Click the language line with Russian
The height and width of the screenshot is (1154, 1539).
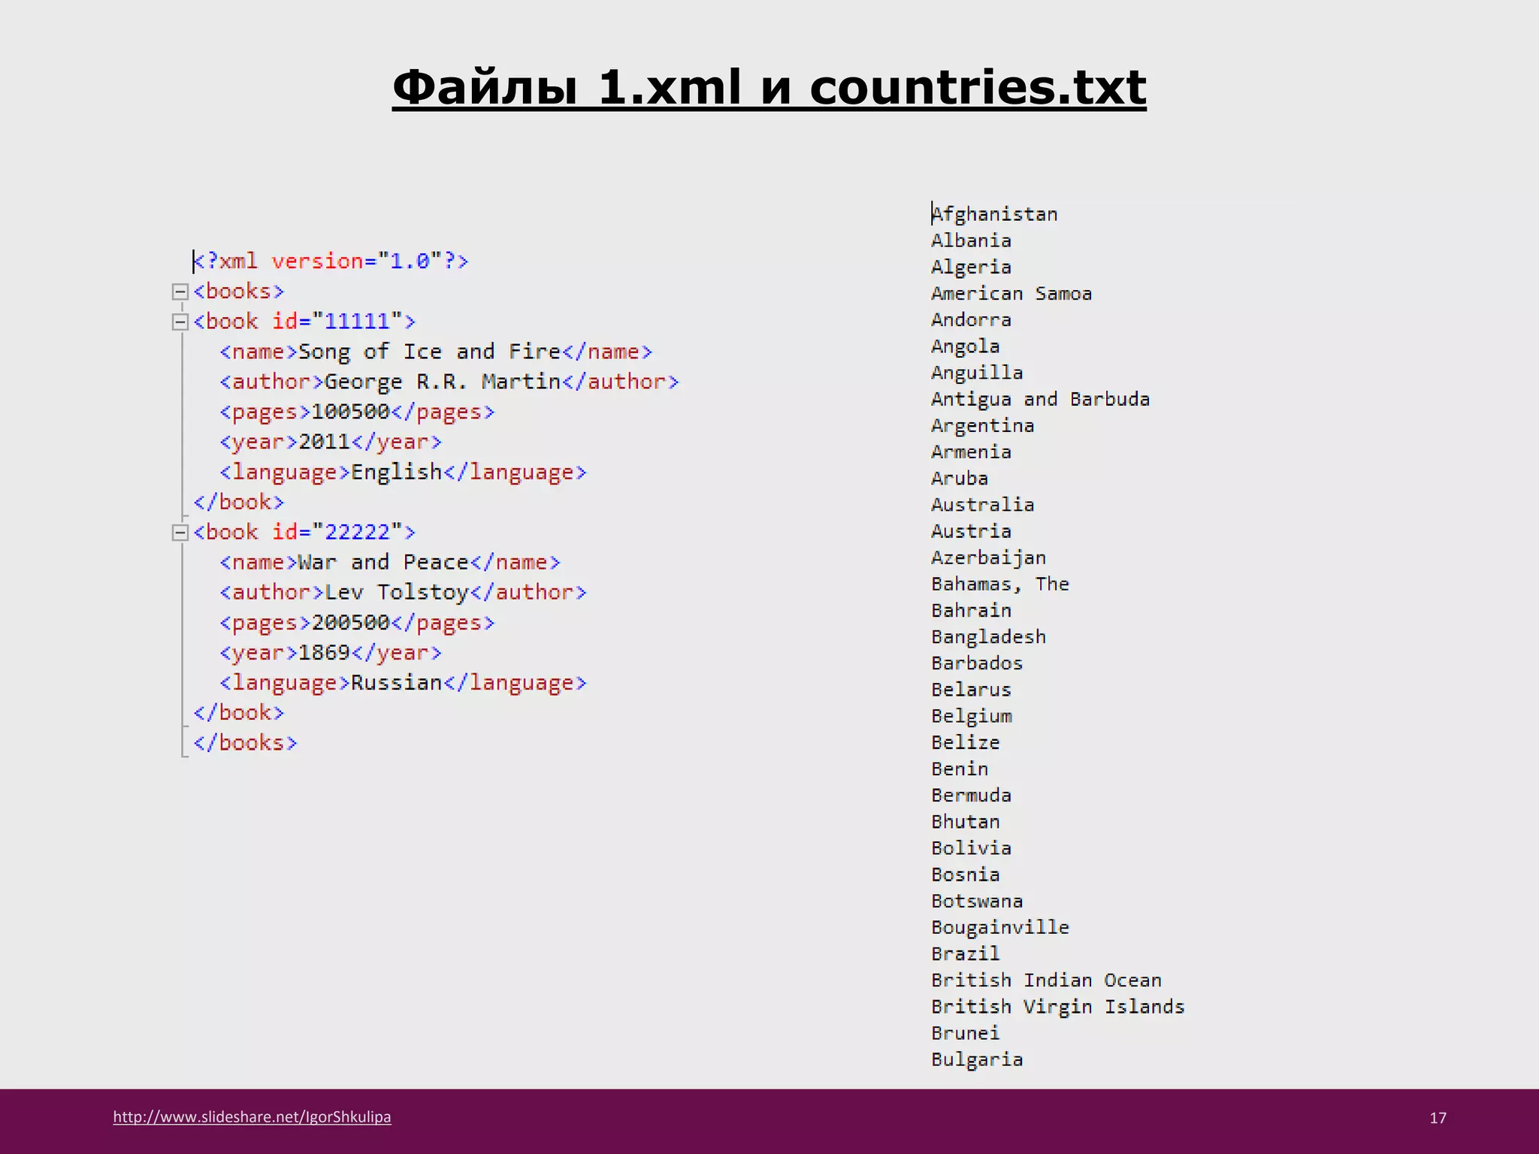(x=403, y=682)
